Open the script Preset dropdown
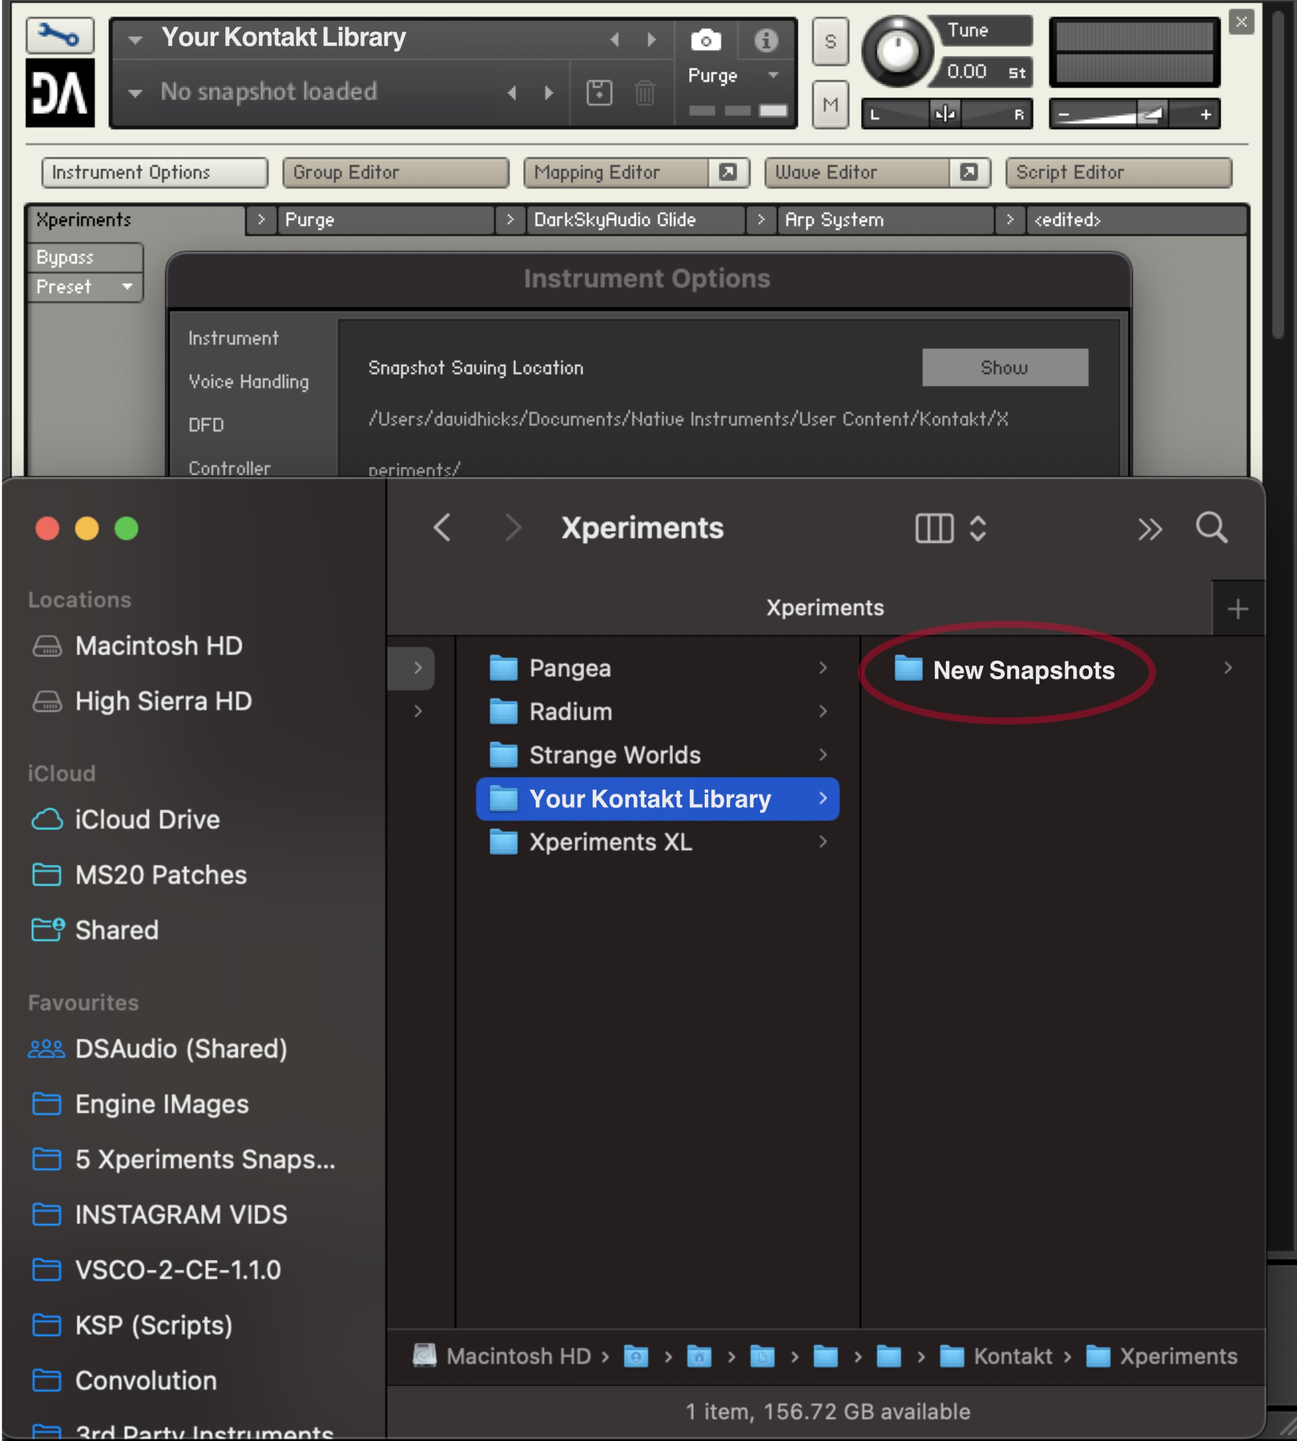The image size is (1297, 1441). coord(85,287)
